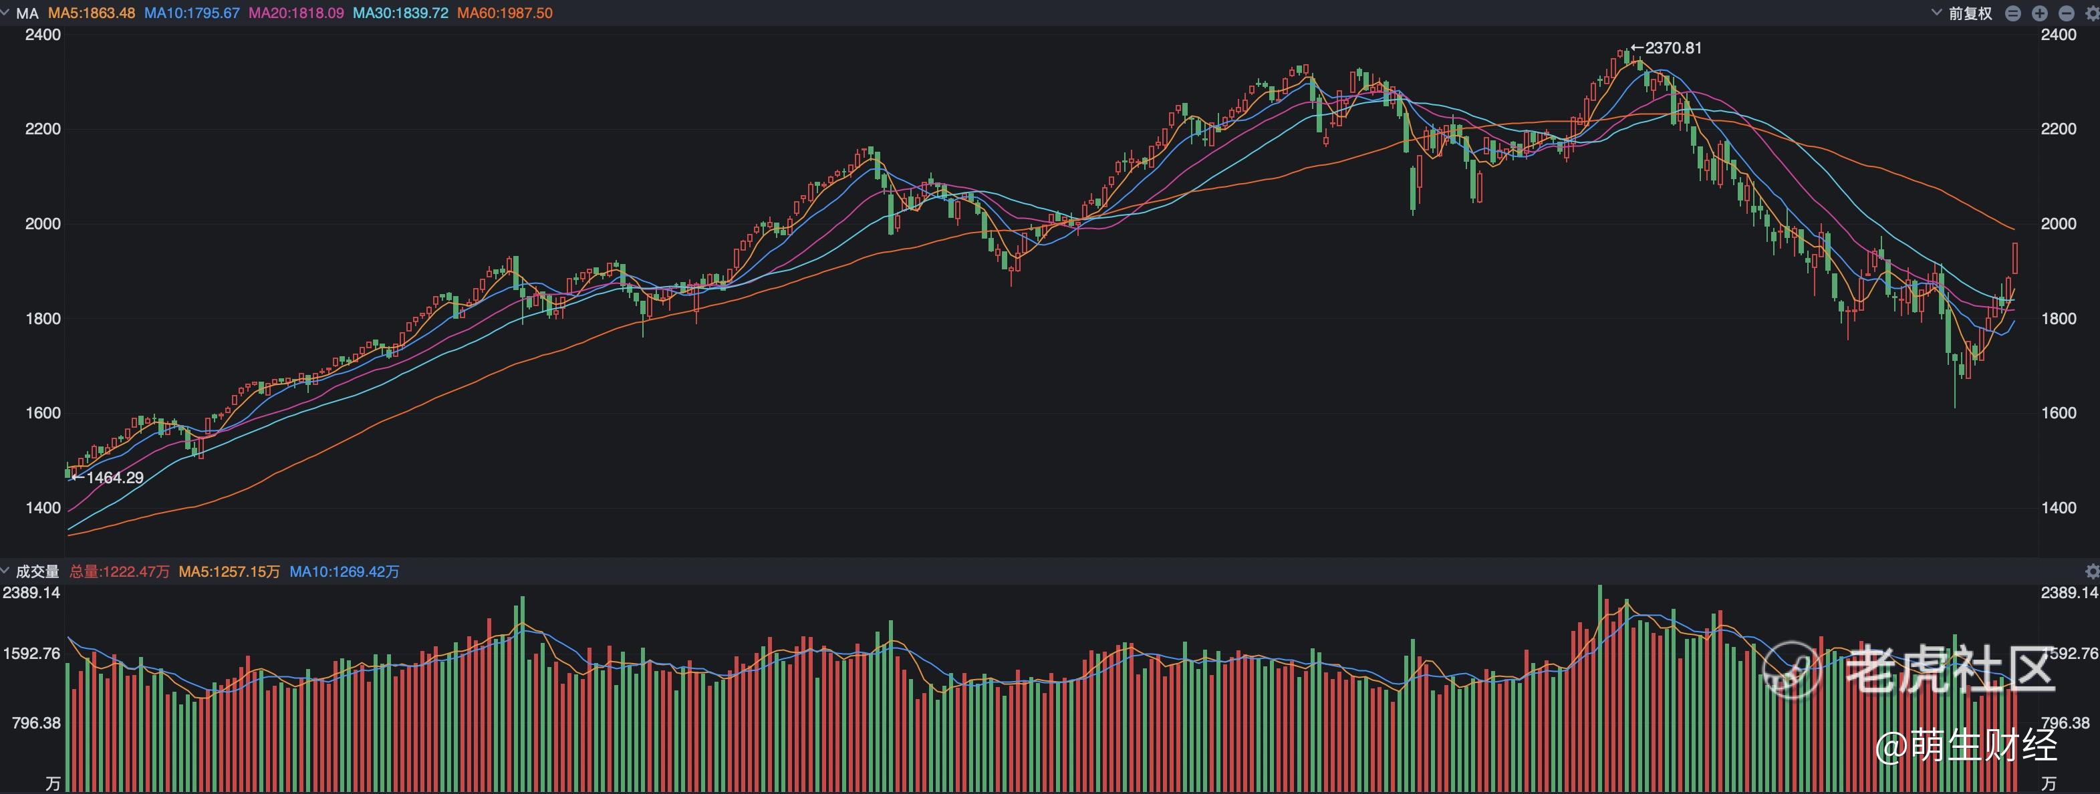2100x794 pixels.
Task: Select the MA10:1795.67 indicator label
Action: pos(192,13)
